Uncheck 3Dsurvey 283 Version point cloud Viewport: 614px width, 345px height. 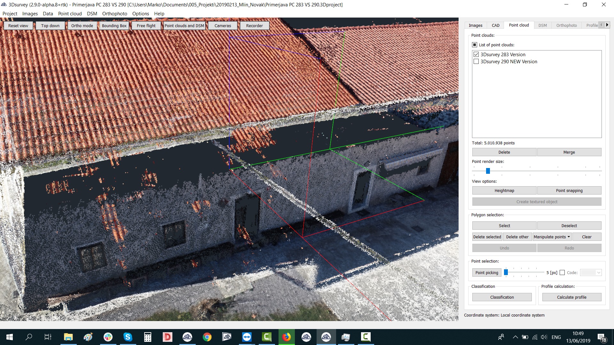(x=476, y=55)
